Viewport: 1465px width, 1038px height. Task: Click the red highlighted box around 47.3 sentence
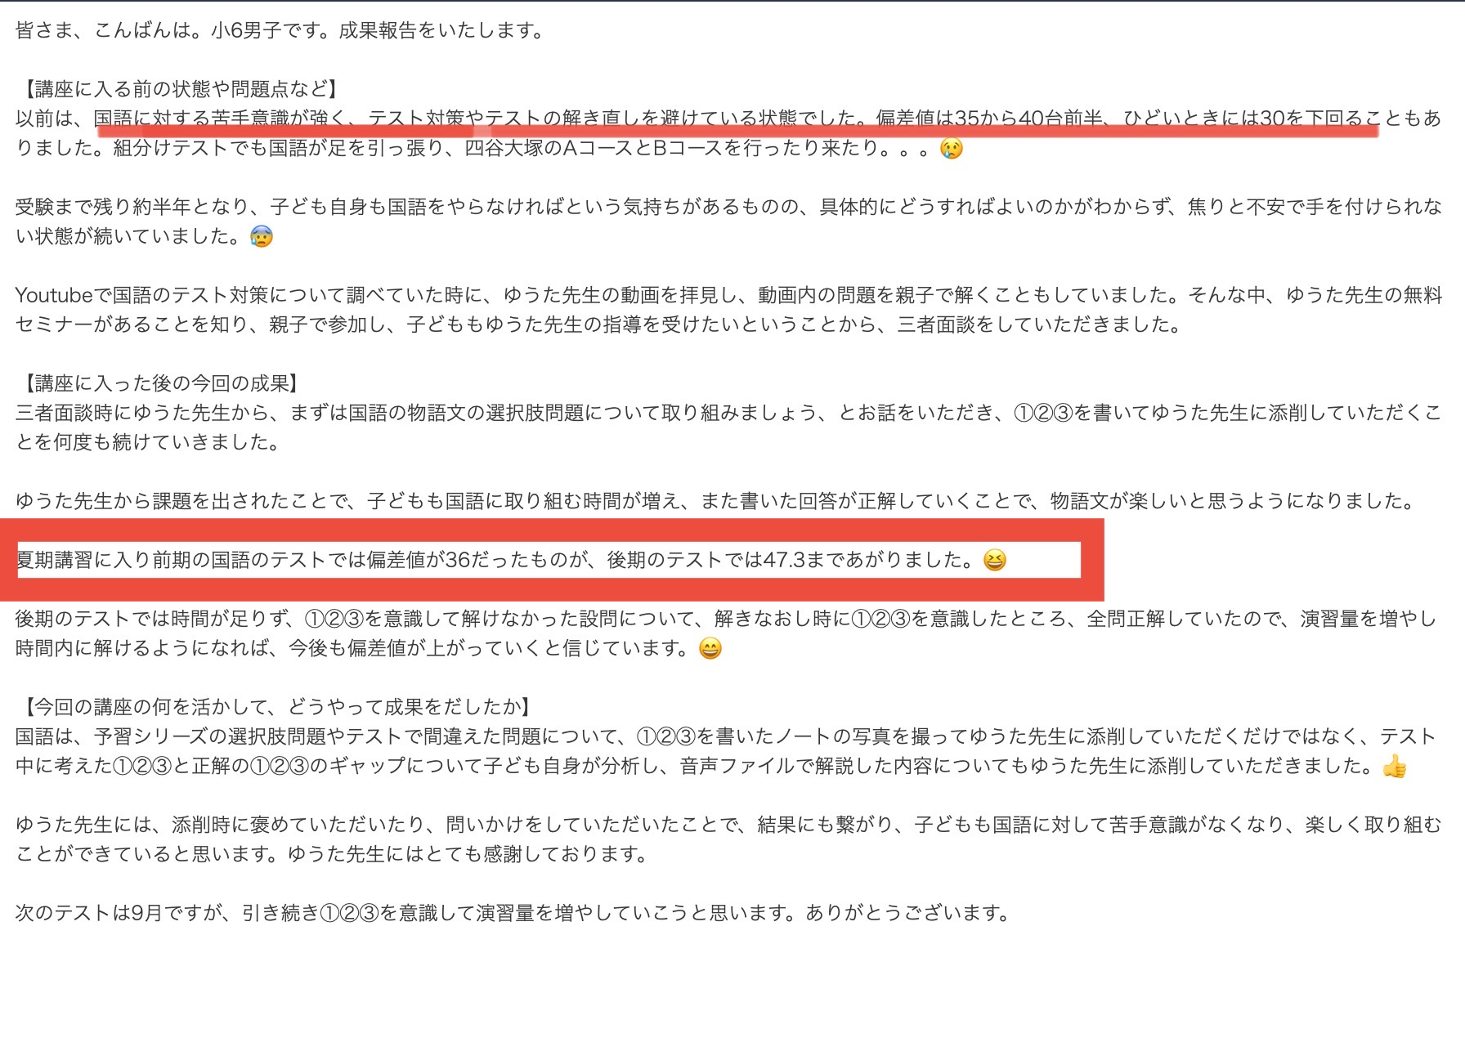click(x=552, y=560)
